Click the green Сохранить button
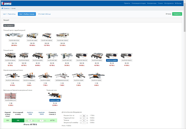 [177, 14]
